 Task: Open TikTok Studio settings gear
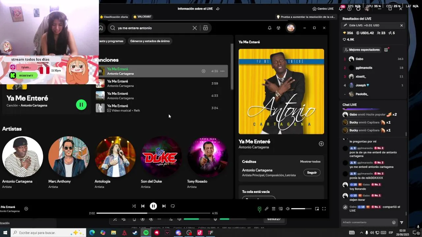(358, 9)
